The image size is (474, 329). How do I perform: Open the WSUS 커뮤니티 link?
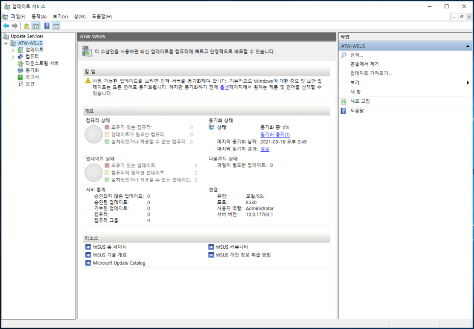tap(232, 247)
